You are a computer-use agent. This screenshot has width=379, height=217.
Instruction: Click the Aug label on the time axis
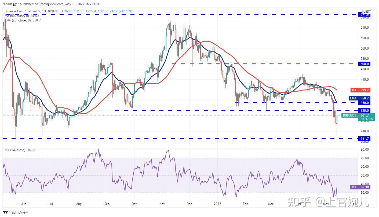tap(79, 204)
